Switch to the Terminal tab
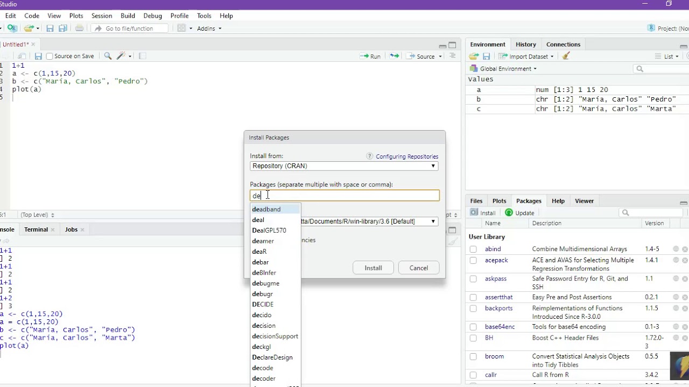The height and width of the screenshot is (387, 689). (x=36, y=230)
